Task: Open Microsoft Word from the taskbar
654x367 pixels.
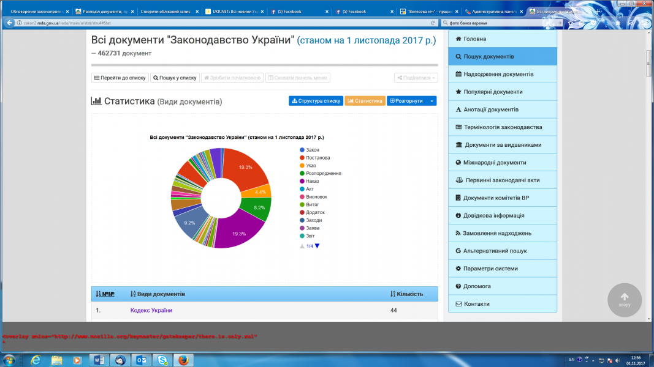Action: coord(99,360)
